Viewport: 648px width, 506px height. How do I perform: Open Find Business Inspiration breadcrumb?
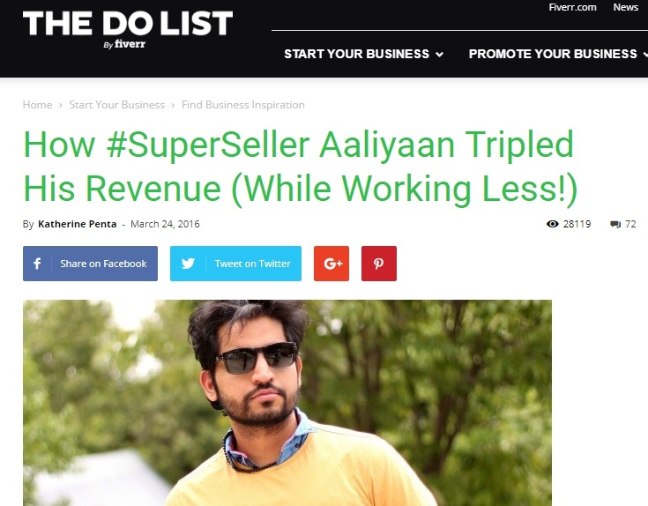pyautogui.click(x=243, y=105)
